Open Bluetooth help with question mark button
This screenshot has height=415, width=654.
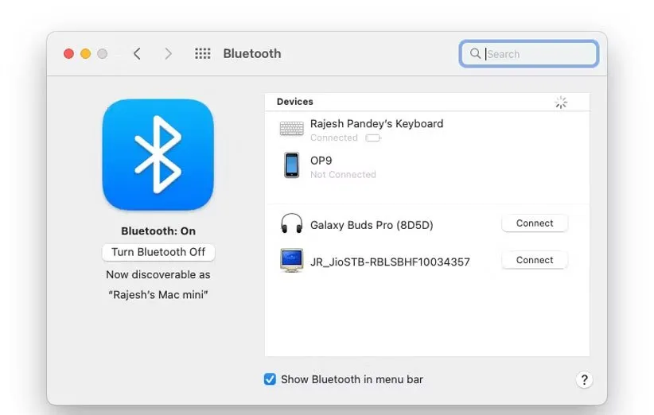coord(584,380)
